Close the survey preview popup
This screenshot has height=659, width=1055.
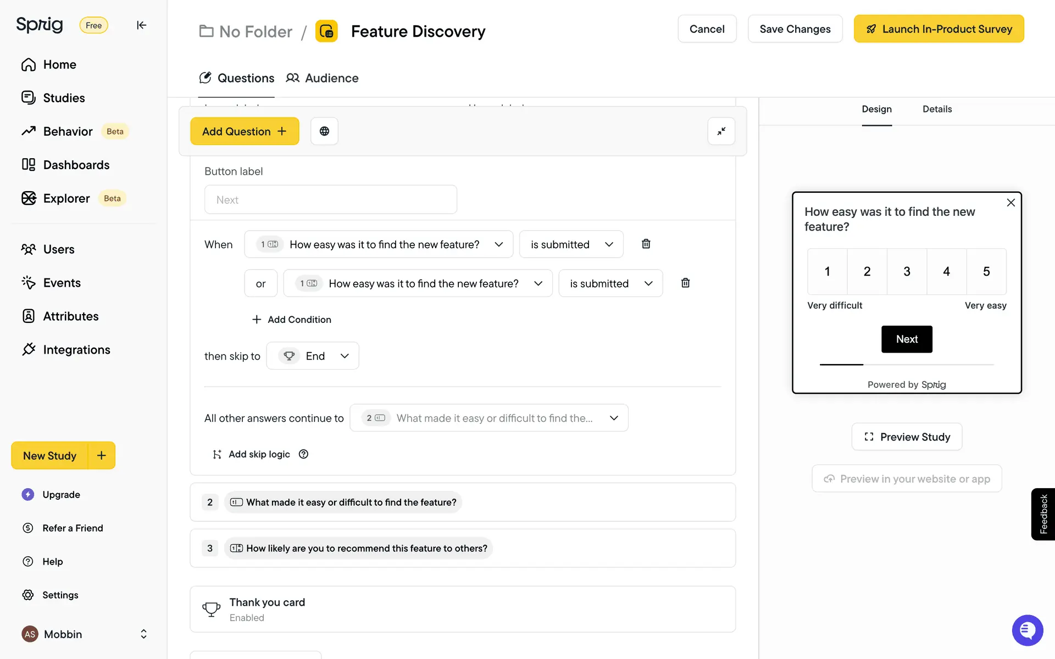1010,203
